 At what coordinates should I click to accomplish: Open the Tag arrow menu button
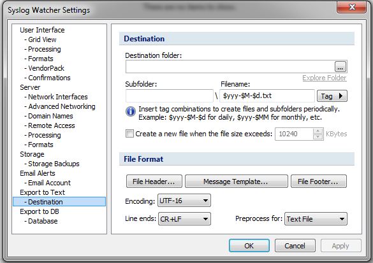click(332, 96)
